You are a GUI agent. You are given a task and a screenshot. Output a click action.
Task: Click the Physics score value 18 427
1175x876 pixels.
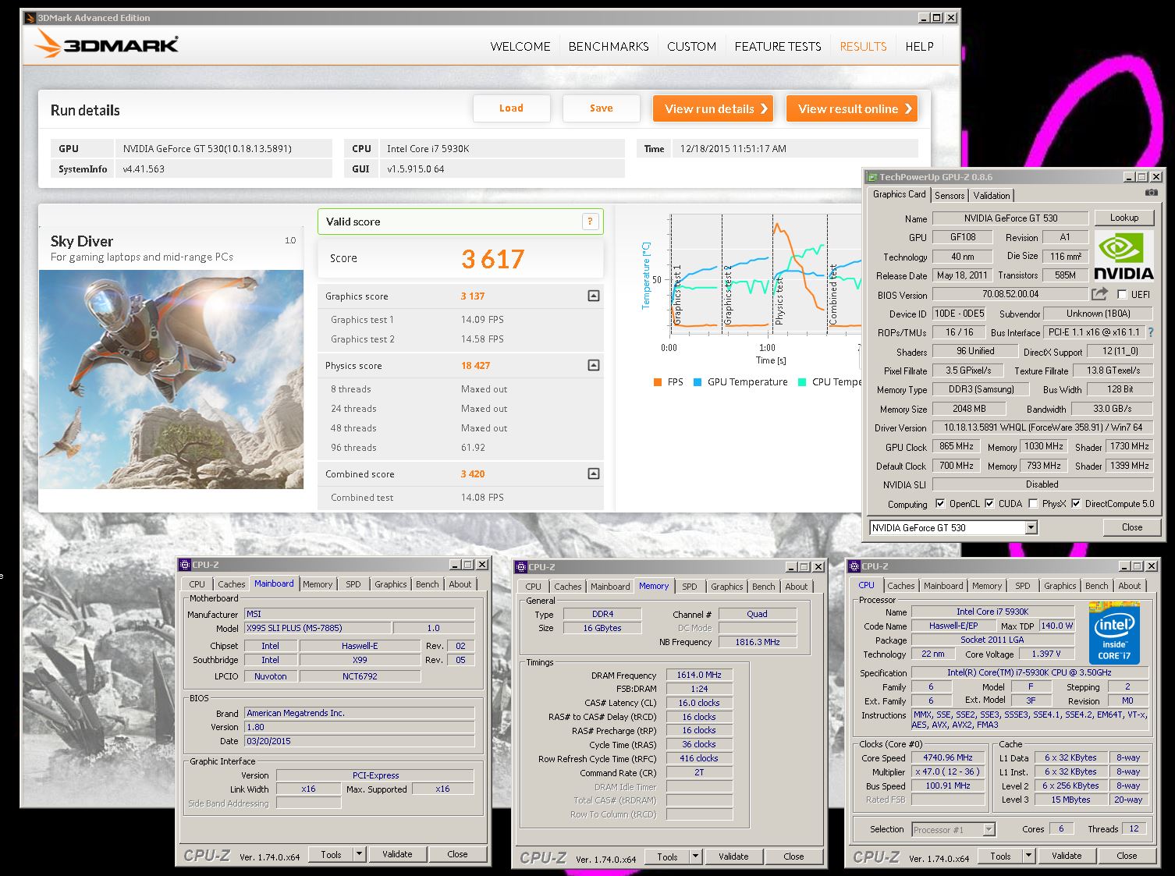475,365
